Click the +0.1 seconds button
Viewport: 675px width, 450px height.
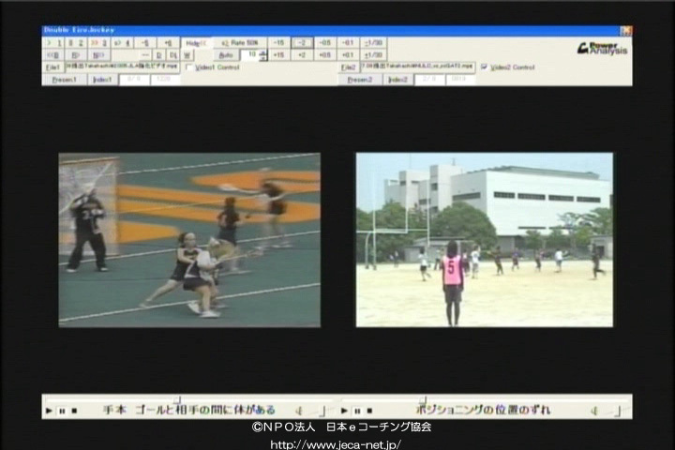348,55
